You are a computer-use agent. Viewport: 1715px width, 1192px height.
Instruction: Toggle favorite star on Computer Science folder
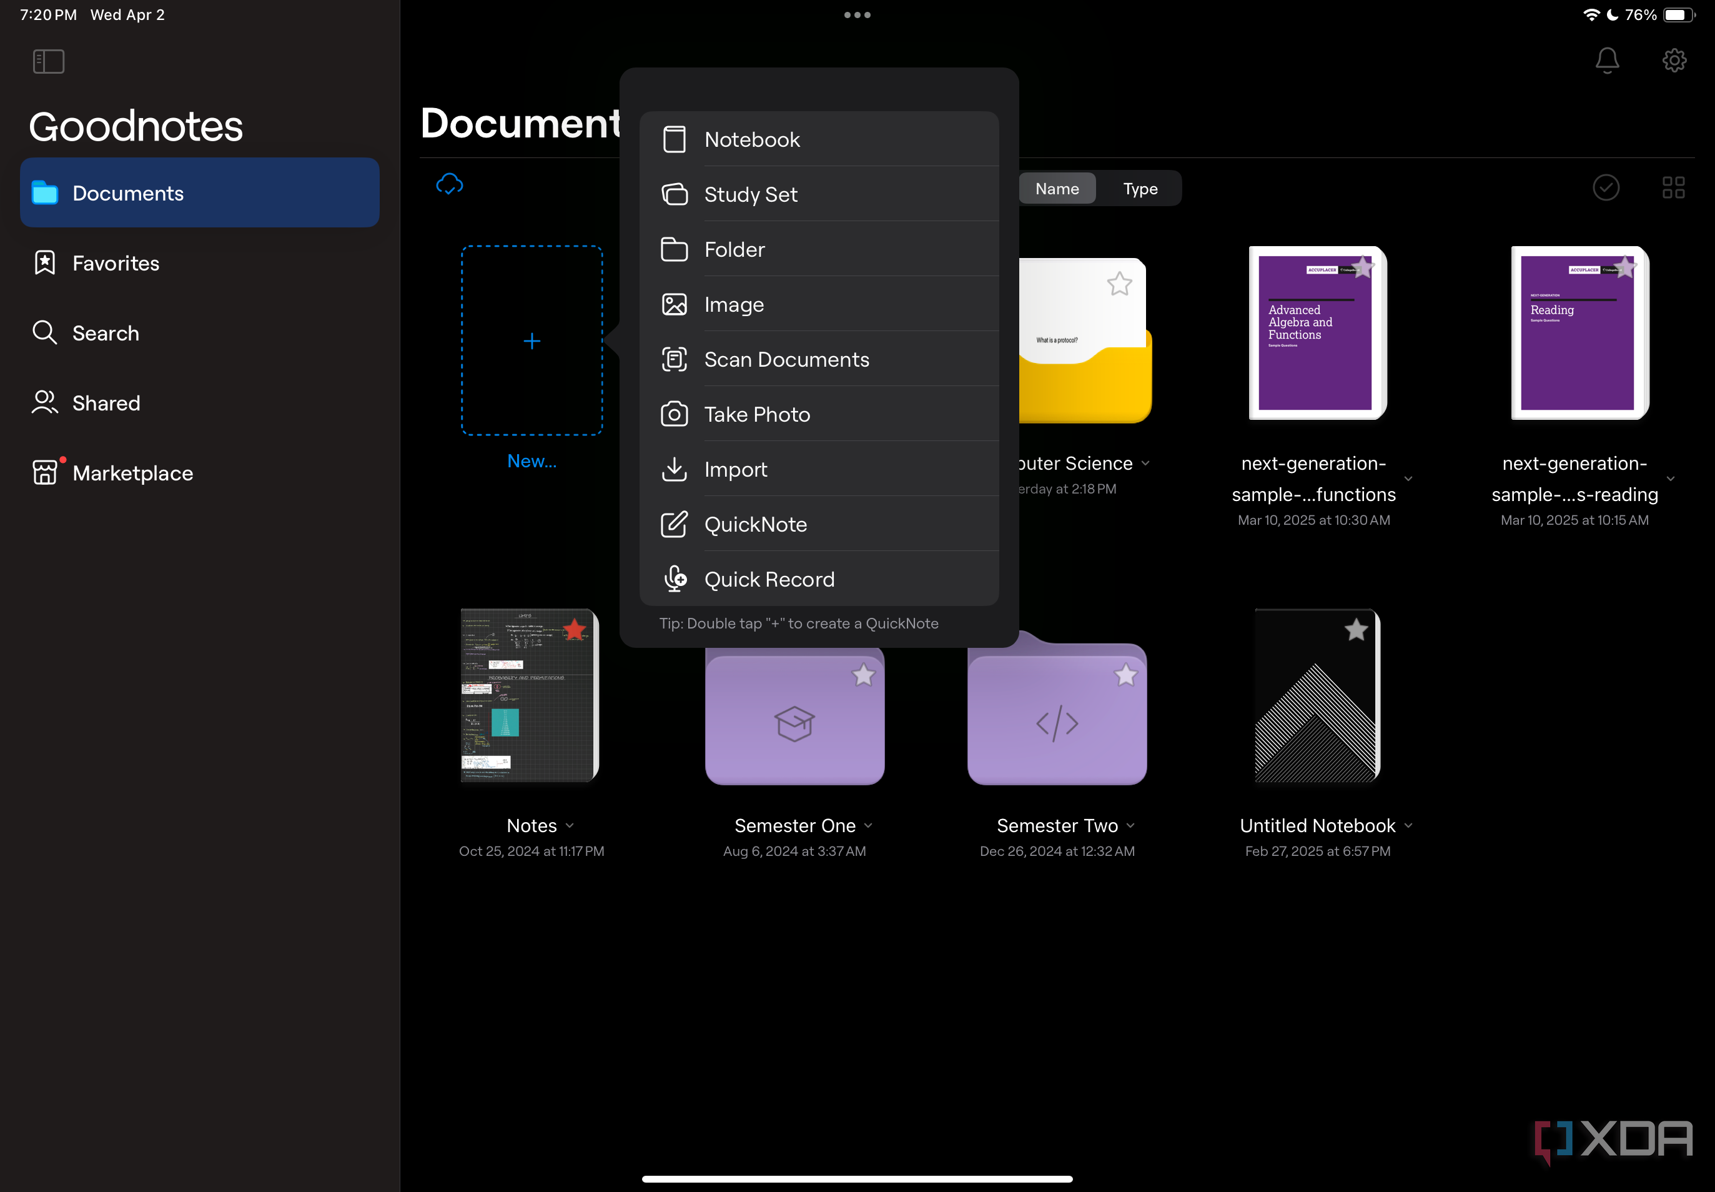click(x=1119, y=284)
